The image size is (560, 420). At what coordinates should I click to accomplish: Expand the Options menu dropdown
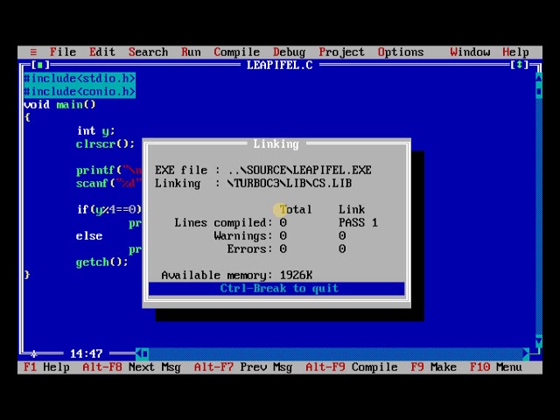(400, 52)
